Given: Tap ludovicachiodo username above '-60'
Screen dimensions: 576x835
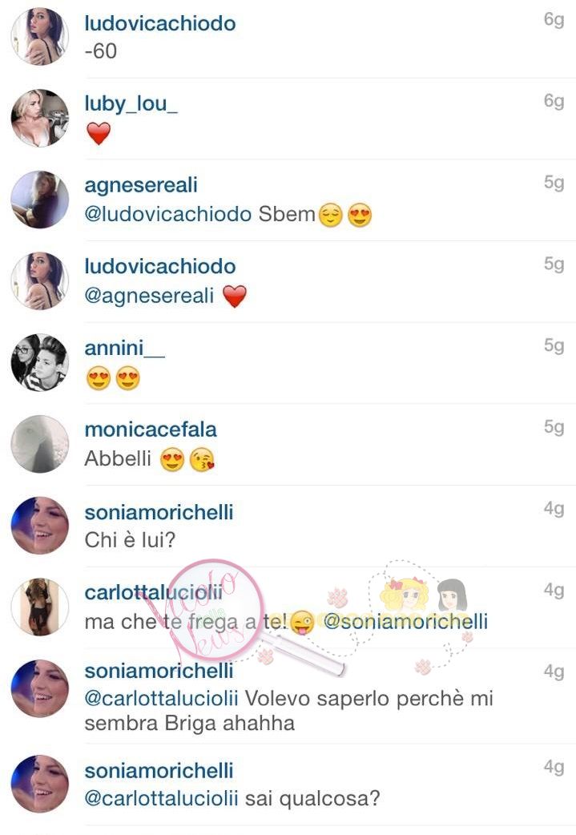Looking at the screenshot, I should point(160,23).
